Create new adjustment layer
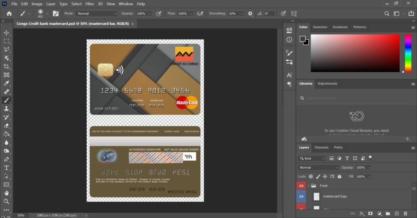The image size is (417, 218). click(379, 214)
